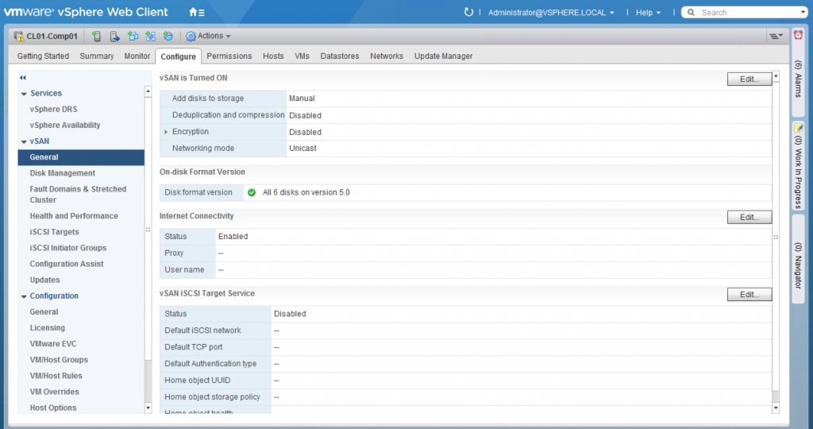Open the Actions dropdown menu

pyautogui.click(x=214, y=36)
